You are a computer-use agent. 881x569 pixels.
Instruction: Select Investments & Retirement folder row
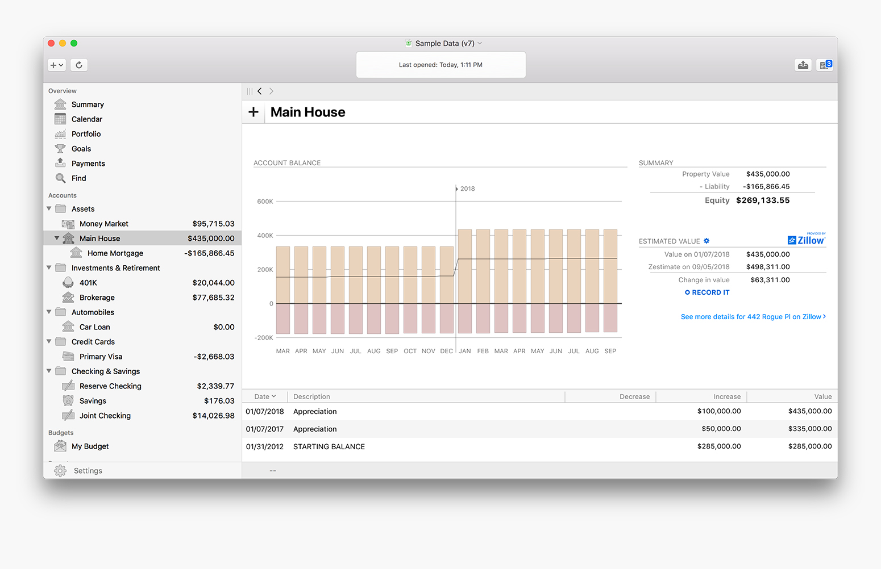[x=143, y=268]
